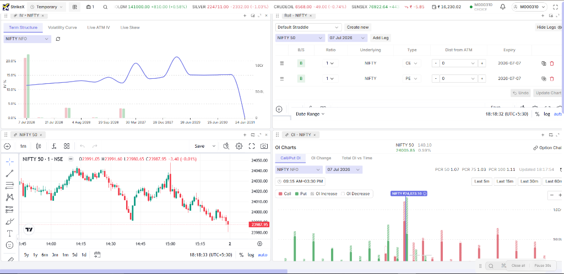Toggle the Call series legend

pos(285,194)
